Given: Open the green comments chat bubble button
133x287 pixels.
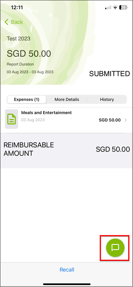Looking at the screenshot, I should (115, 248).
